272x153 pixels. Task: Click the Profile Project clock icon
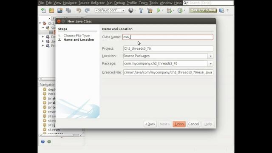point(180,10)
